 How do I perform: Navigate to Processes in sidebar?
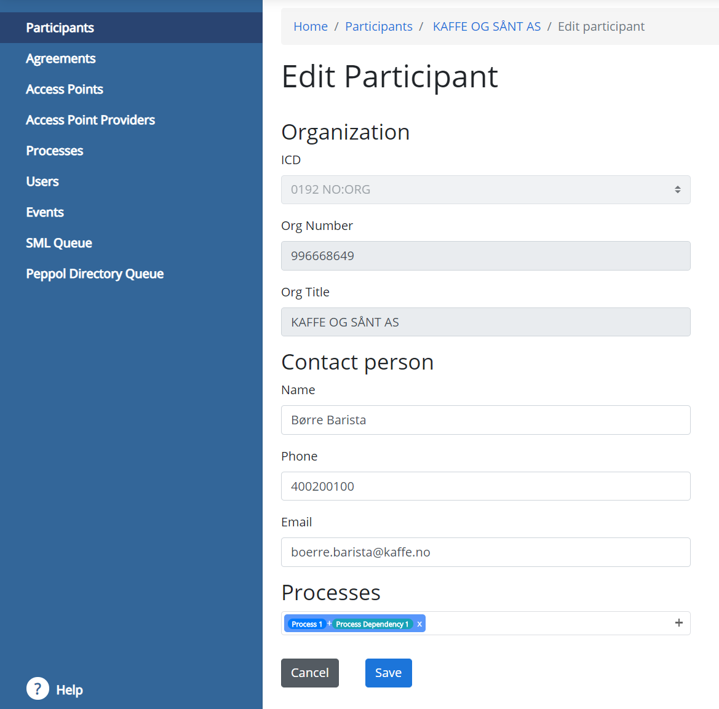[x=54, y=151]
